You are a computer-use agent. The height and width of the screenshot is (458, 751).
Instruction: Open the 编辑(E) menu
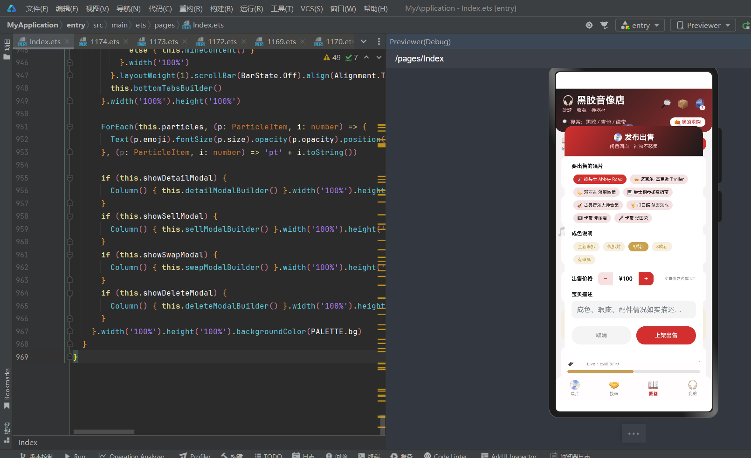(x=67, y=8)
